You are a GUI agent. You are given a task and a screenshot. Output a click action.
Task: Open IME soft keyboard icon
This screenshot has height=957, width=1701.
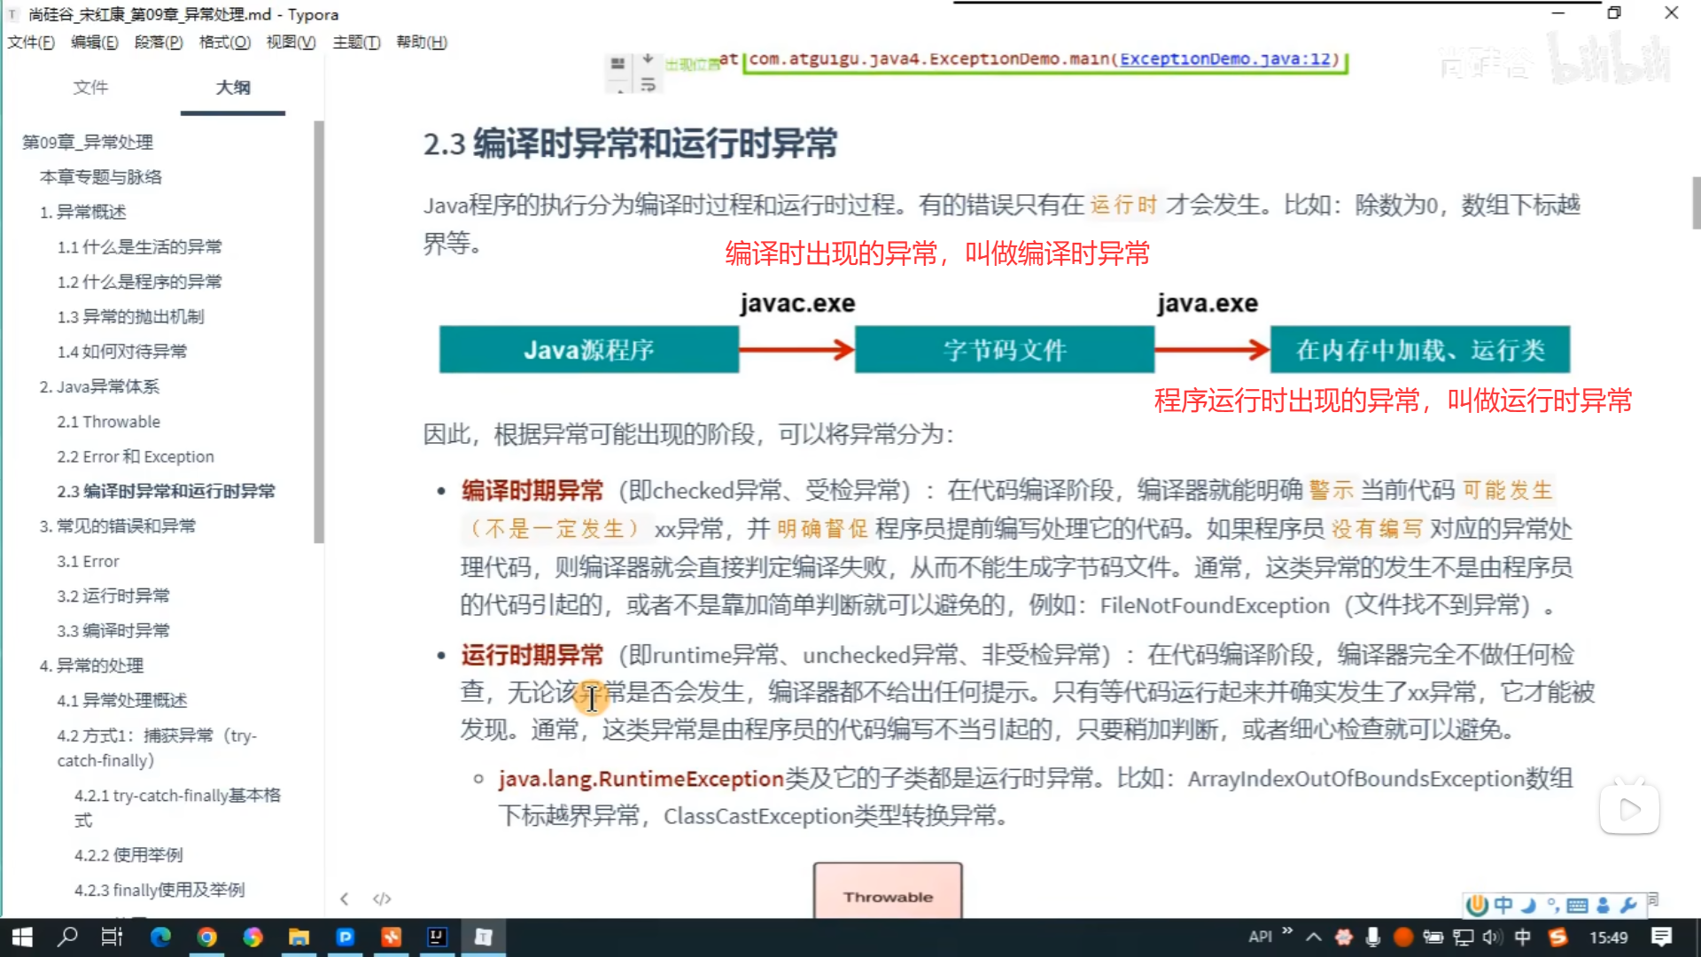coord(1577,905)
